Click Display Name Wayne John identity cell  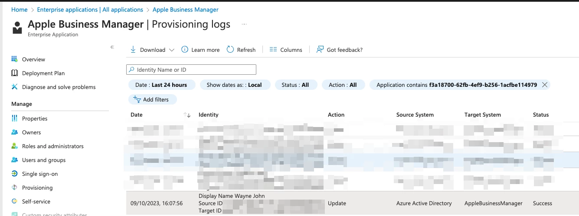232,196
